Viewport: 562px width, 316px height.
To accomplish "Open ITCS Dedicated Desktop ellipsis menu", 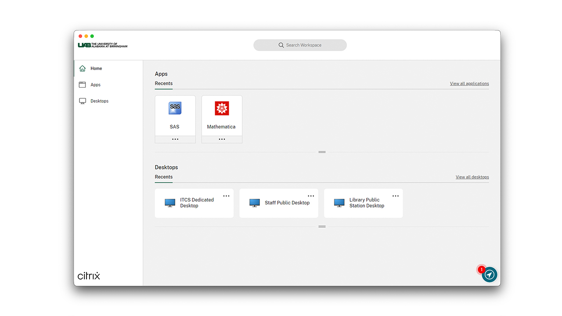I will (x=226, y=196).
